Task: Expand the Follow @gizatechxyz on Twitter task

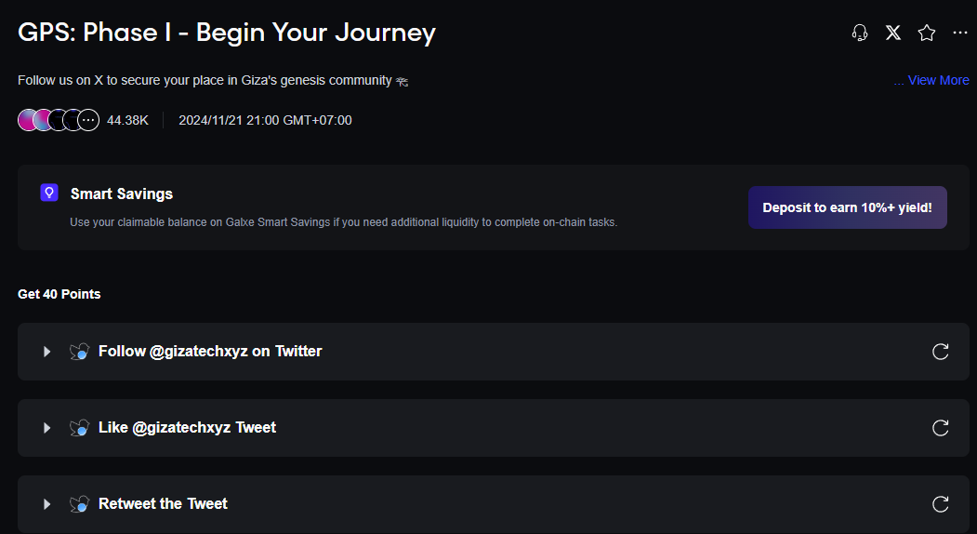Action: point(46,352)
